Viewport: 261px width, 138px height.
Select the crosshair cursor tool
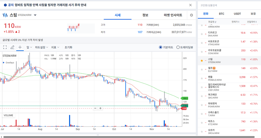point(20,47)
